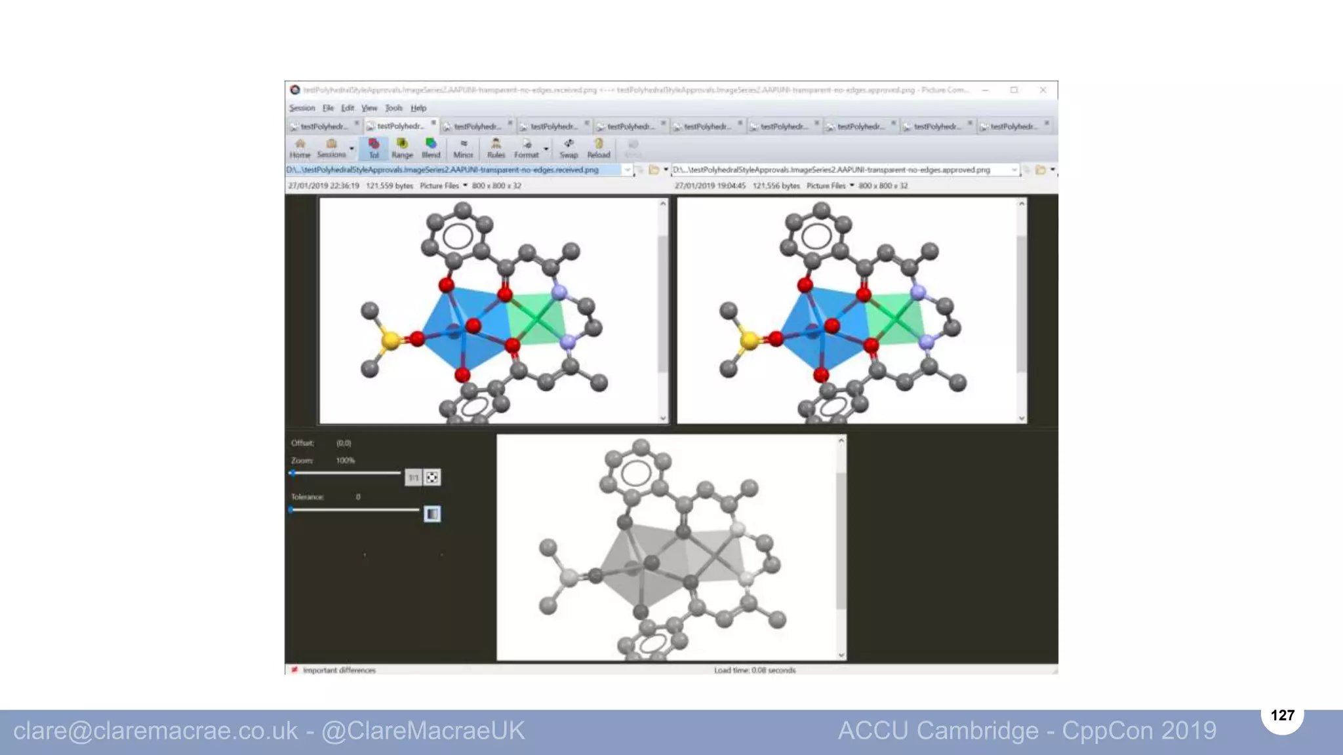The image size is (1343, 755).
Task: Open the Rules toolbar icon
Action: pos(496,148)
